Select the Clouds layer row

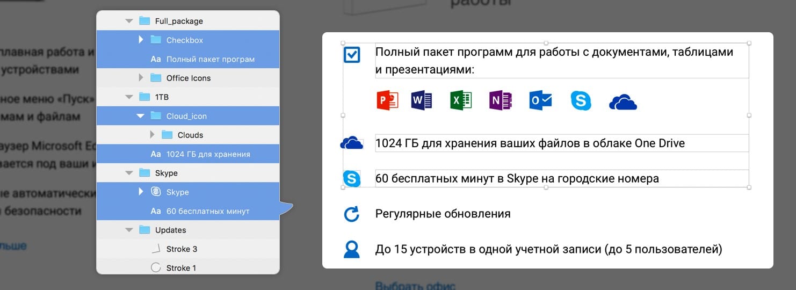coord(188,135)
